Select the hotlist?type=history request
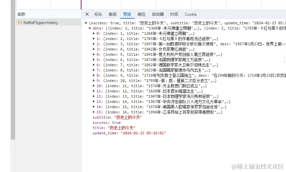The image size is (286, 172). pyautogui.click(x=48, y=23)
